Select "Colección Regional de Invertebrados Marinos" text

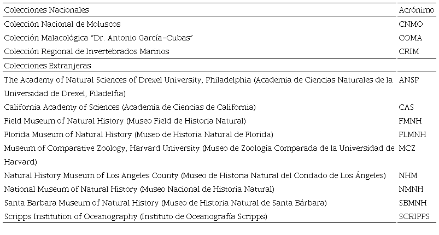(x=86, y=51)
